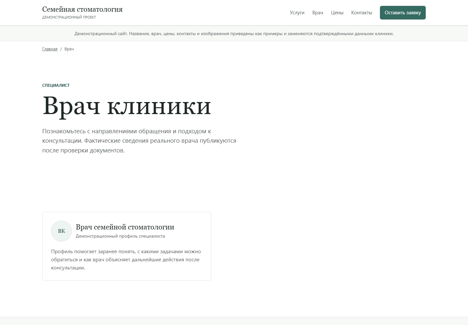Image resolution: width=468 pixels, height=325 pixels.
Task: Go to the Цены menu item
Action: point(337,13)
